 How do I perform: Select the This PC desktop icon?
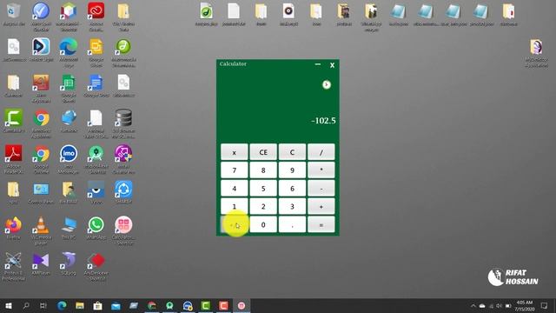pos(69,228)
